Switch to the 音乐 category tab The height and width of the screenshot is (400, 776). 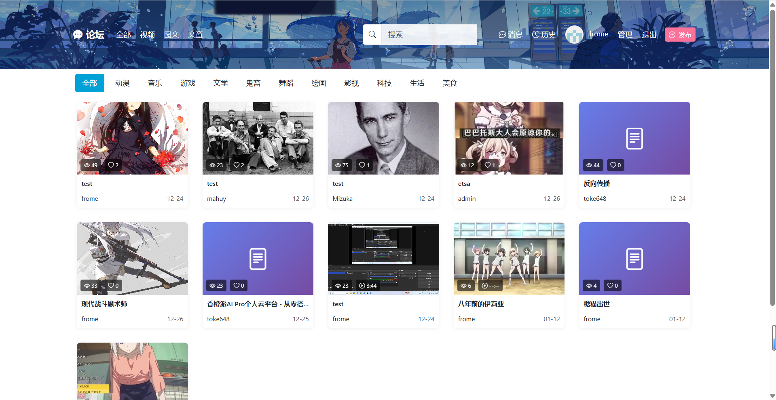pyautogui.click(x=155, y=83)
